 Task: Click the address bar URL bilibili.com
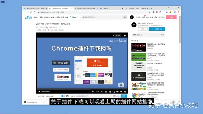point(52,12)
